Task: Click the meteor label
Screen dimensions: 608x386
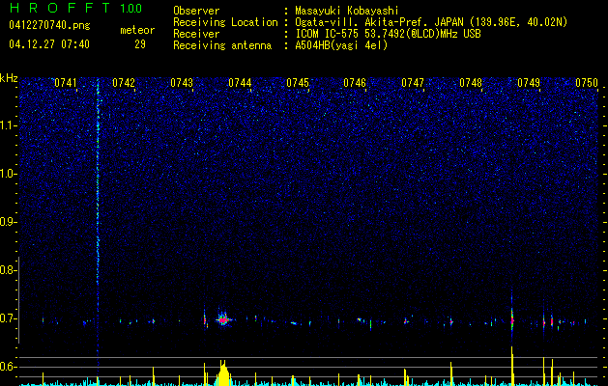Action: pyautogui.click(x=137, y=30)
